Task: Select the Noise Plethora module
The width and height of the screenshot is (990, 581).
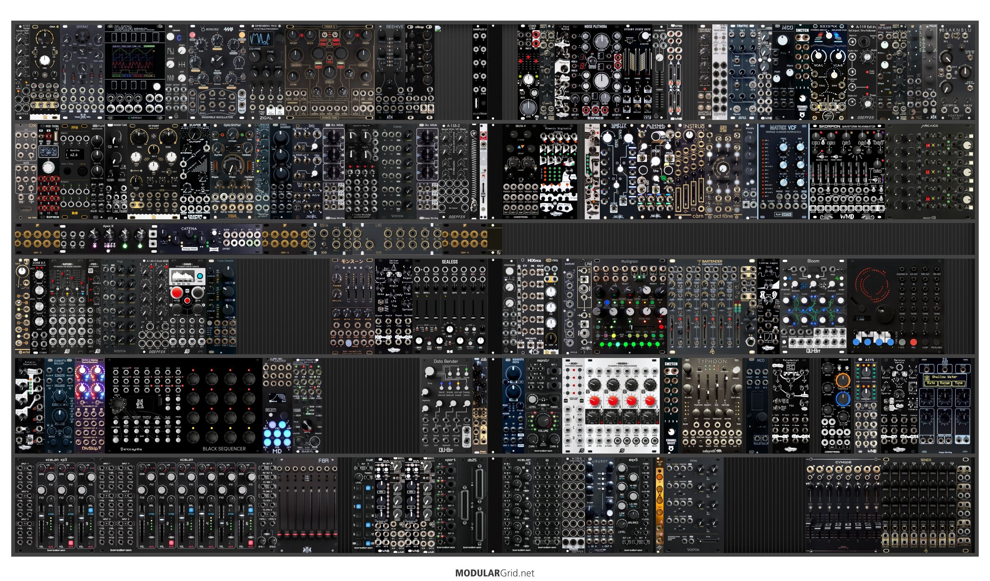Action: [x=596, y=72]
